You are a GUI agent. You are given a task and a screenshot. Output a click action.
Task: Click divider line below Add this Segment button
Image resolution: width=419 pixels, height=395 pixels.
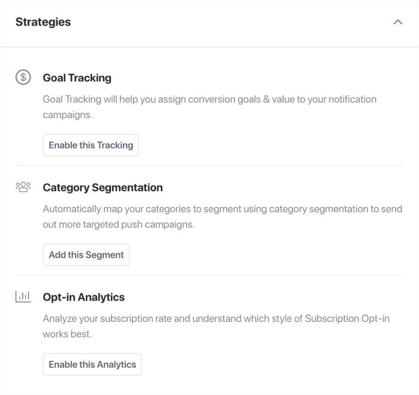(x=209, y=275)
